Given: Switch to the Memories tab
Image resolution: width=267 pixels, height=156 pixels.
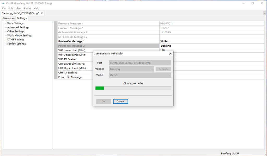Looking at the screenshot, I should point(9,18).
